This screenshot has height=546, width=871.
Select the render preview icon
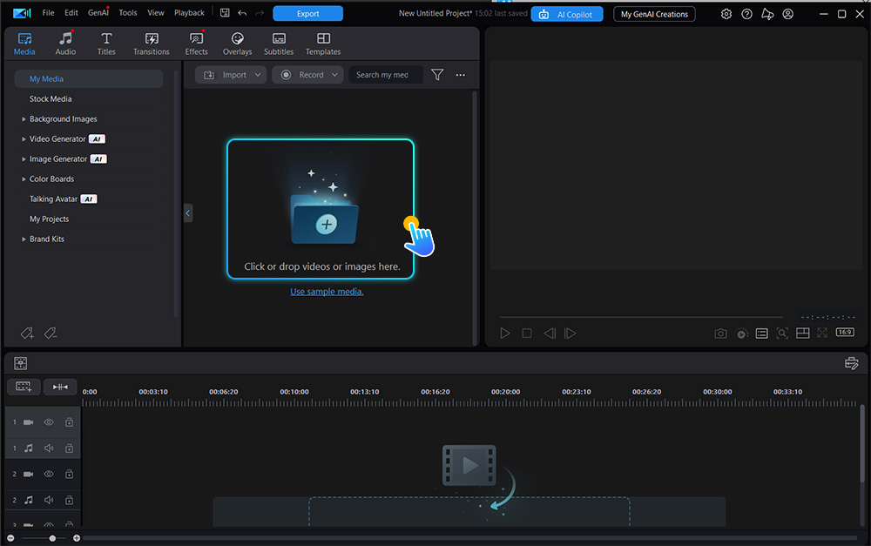742,333
